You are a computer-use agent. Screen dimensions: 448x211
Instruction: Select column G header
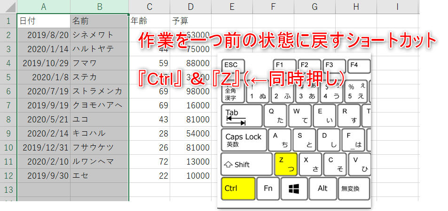(314, 7)
